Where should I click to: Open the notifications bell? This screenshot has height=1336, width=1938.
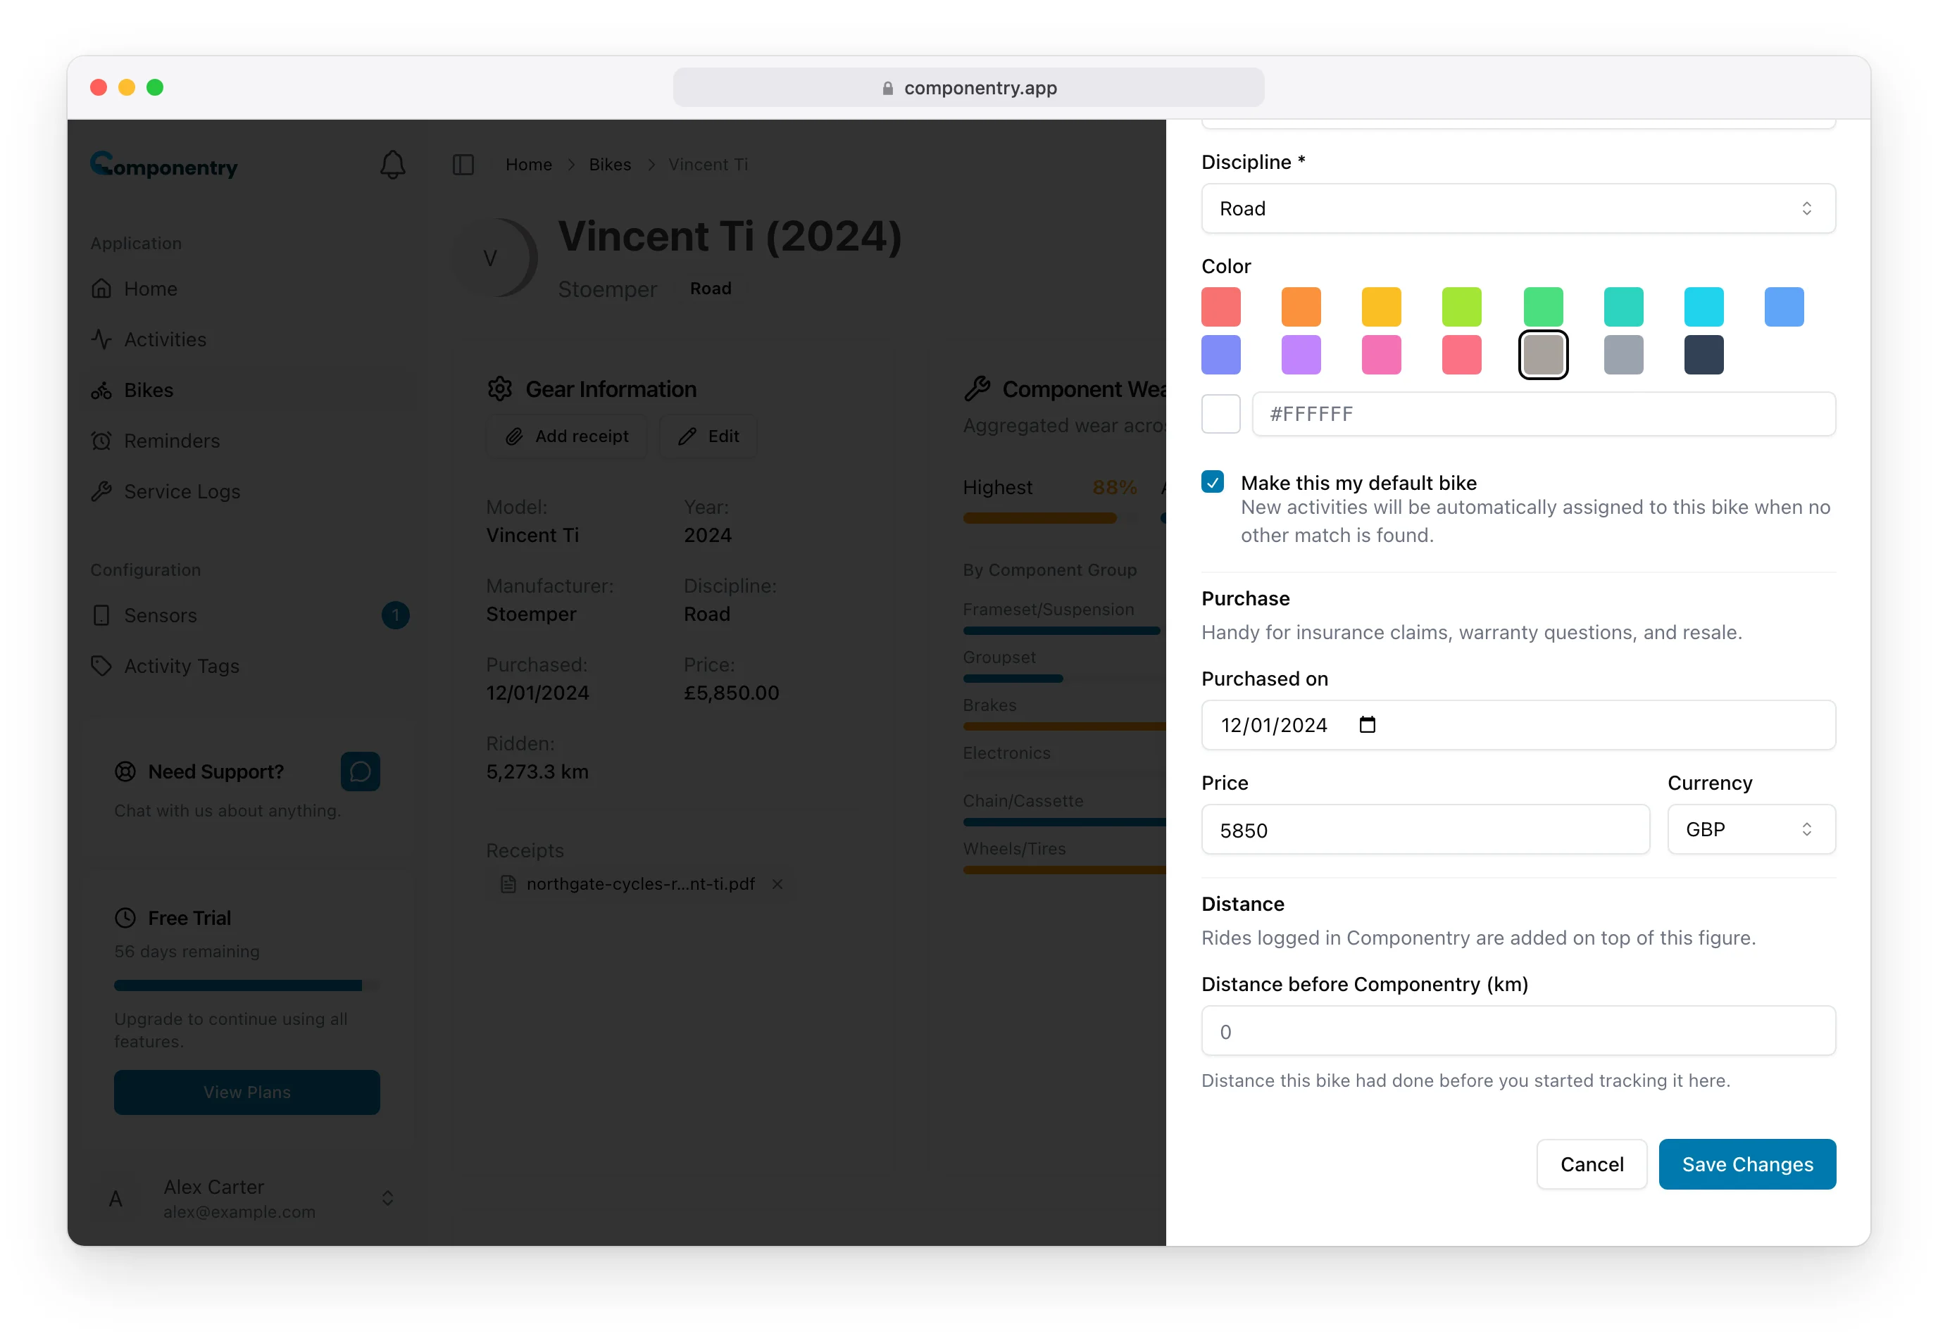[x=393, y=165]
